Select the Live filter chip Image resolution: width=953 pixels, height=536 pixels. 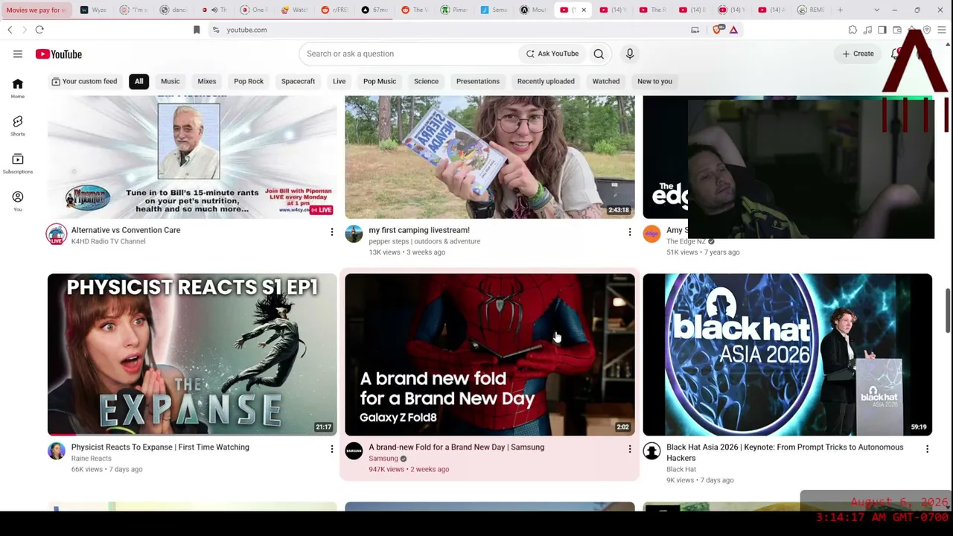(339, 81)
